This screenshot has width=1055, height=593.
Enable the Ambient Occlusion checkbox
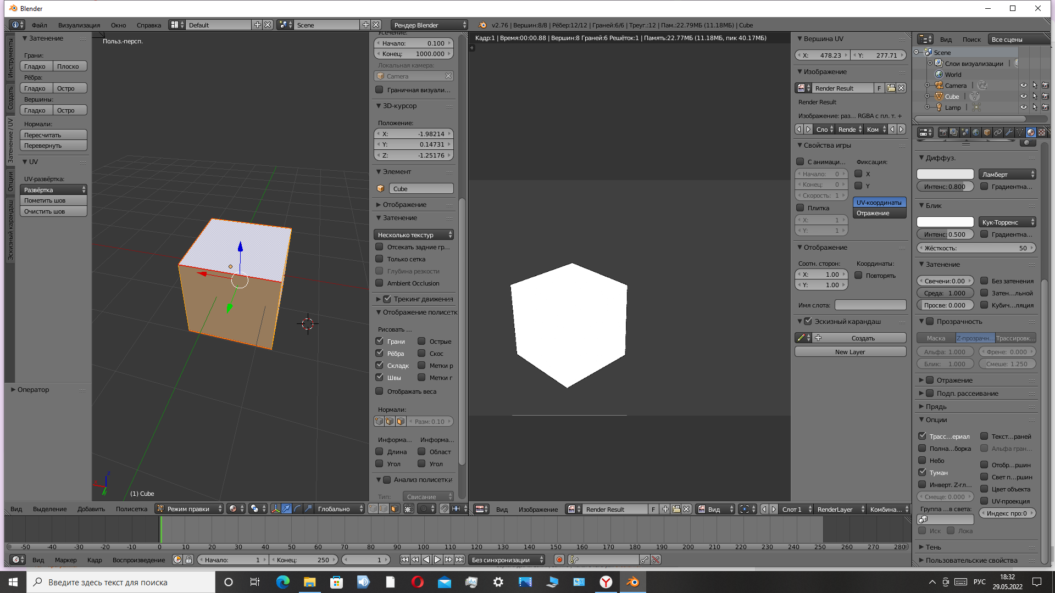tap(379, 283)
